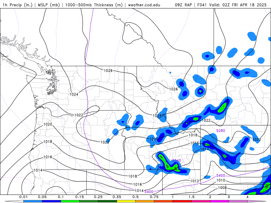Click the bright green 0.1 legend swatch
The width and height of the screenshot is (271, 203).
click(70, 201)
